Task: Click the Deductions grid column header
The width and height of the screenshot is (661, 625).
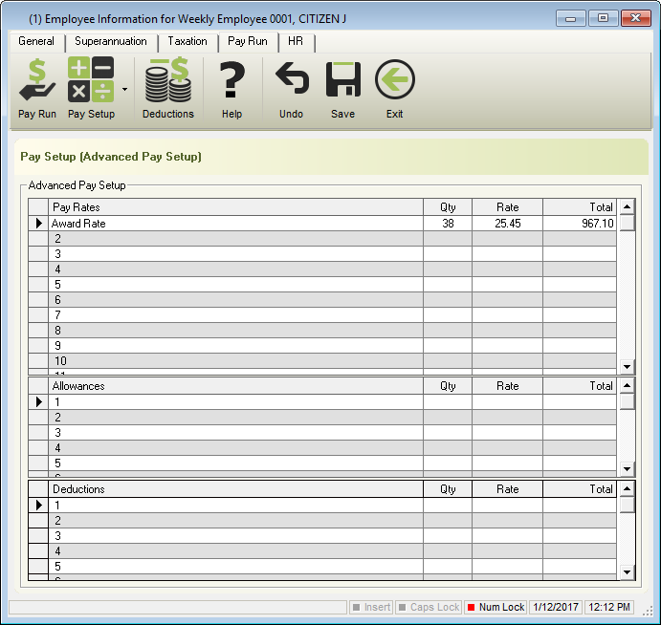Action: pyautogui.click(x=236, y=489)
